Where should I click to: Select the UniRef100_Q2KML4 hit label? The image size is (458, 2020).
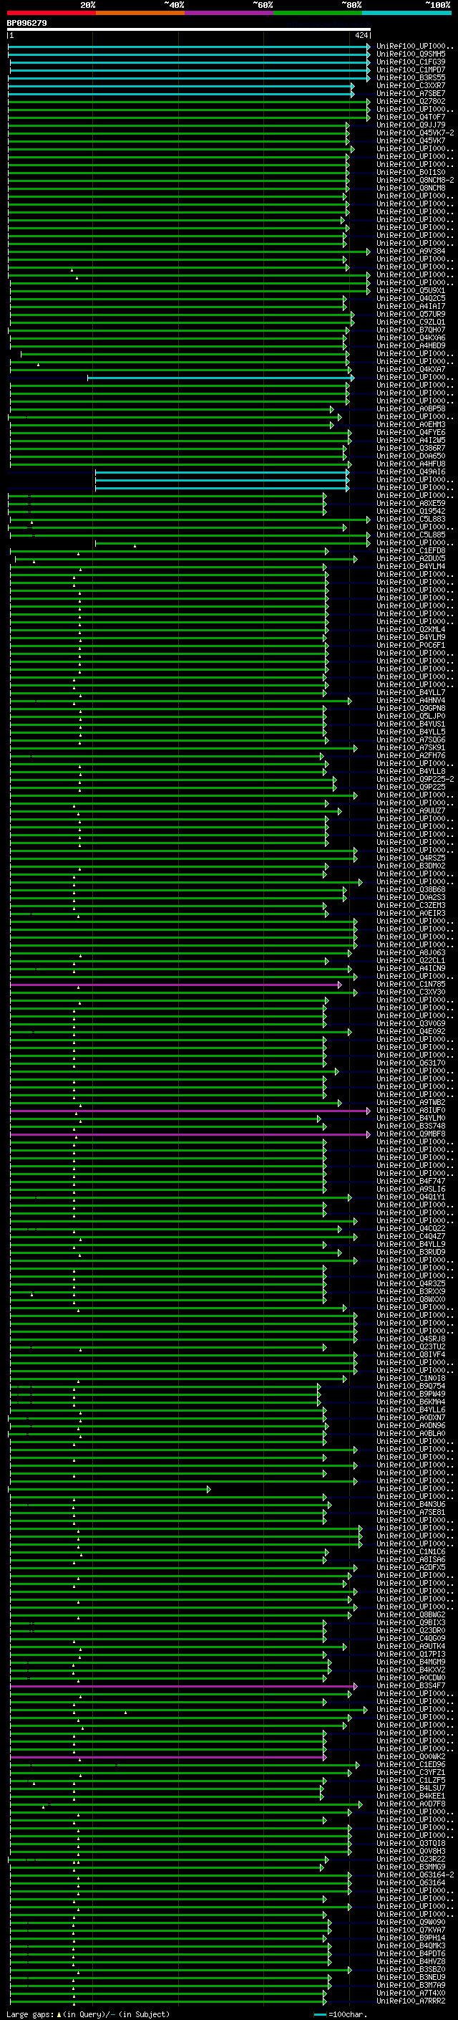point(411,630)
